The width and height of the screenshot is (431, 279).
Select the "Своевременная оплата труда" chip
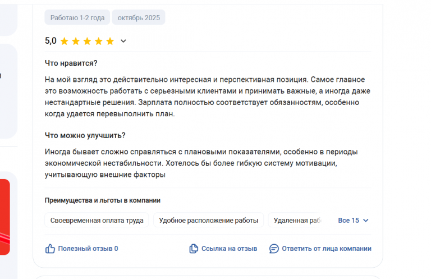coord(97,221)
